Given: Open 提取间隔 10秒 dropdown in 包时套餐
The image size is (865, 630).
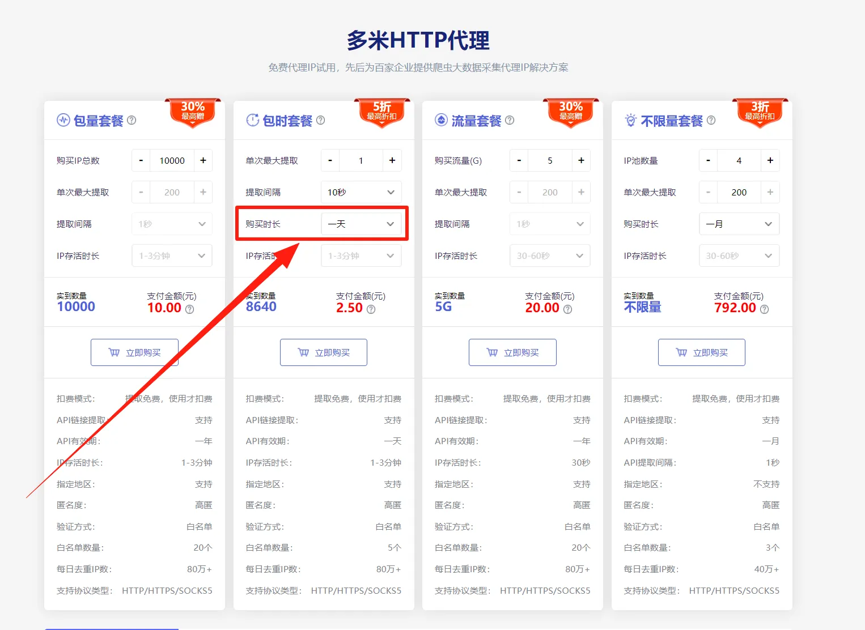Looking at the screenshot, I should pos(361,192).
